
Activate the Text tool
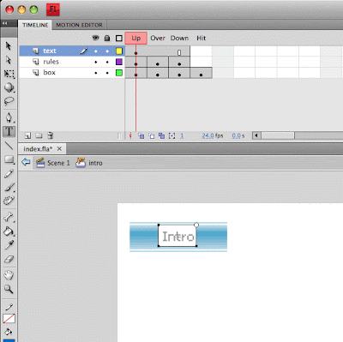[x=9, y=132]
